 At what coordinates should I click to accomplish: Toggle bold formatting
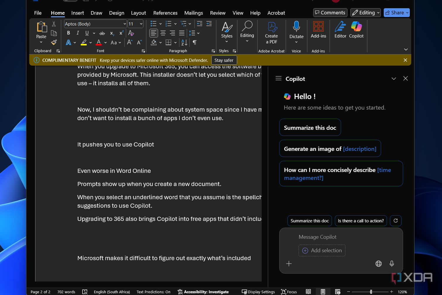pos(68,33)
